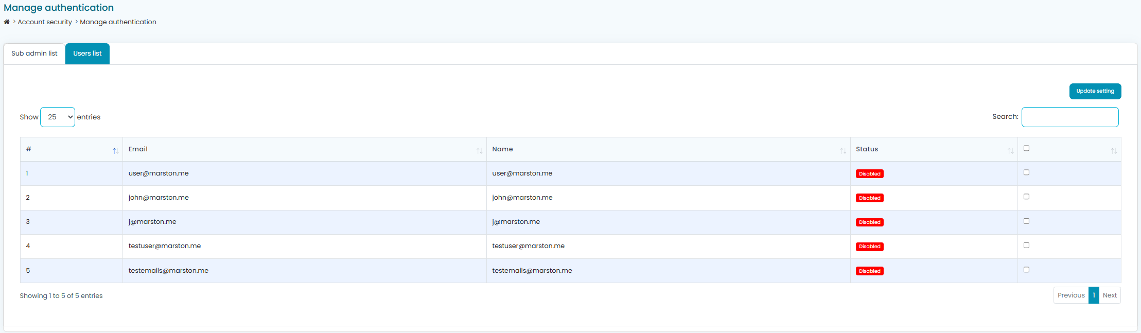Open Account security breadcrumb link

coord(45,22)
